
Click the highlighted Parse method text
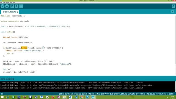24,48
